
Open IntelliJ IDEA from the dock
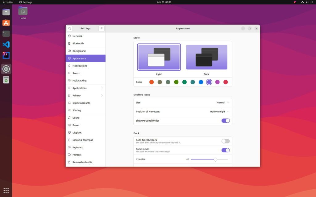(6, 55)
